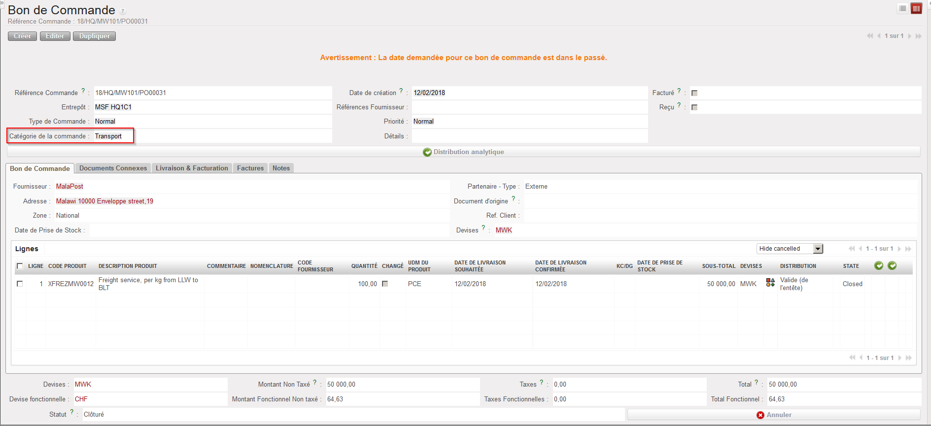Open the Documents Connexes tab
The width and height of the screenshot is (931, 426).
[113, 168]
